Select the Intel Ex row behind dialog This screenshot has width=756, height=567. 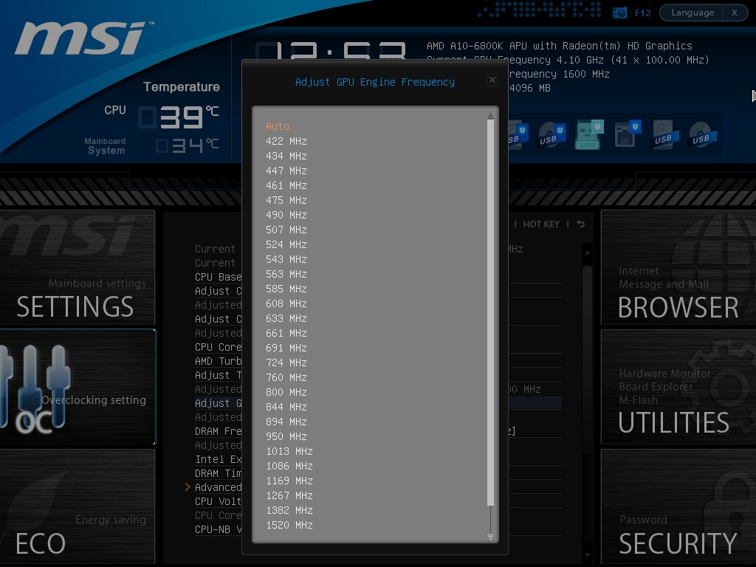[218, 459]
